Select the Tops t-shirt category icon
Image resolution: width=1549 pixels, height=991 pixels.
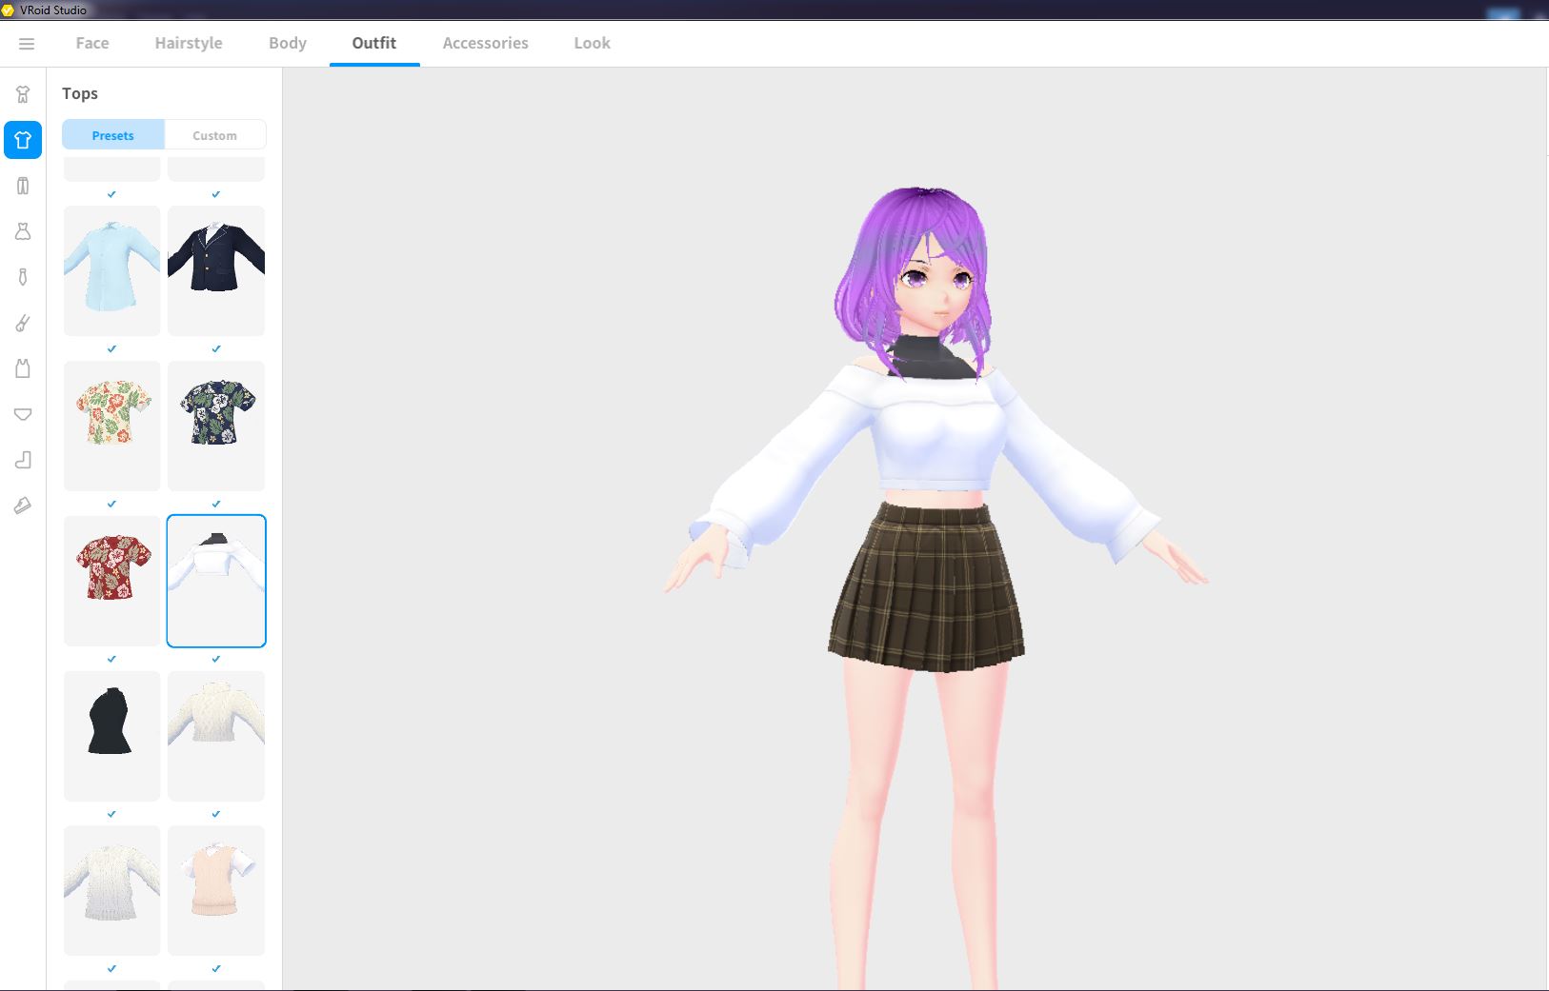point(23,140)
